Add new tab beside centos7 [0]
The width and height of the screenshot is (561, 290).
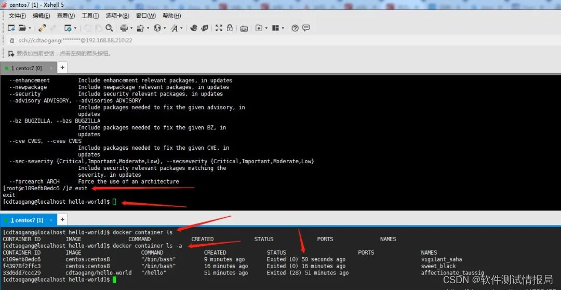[62, 68]
